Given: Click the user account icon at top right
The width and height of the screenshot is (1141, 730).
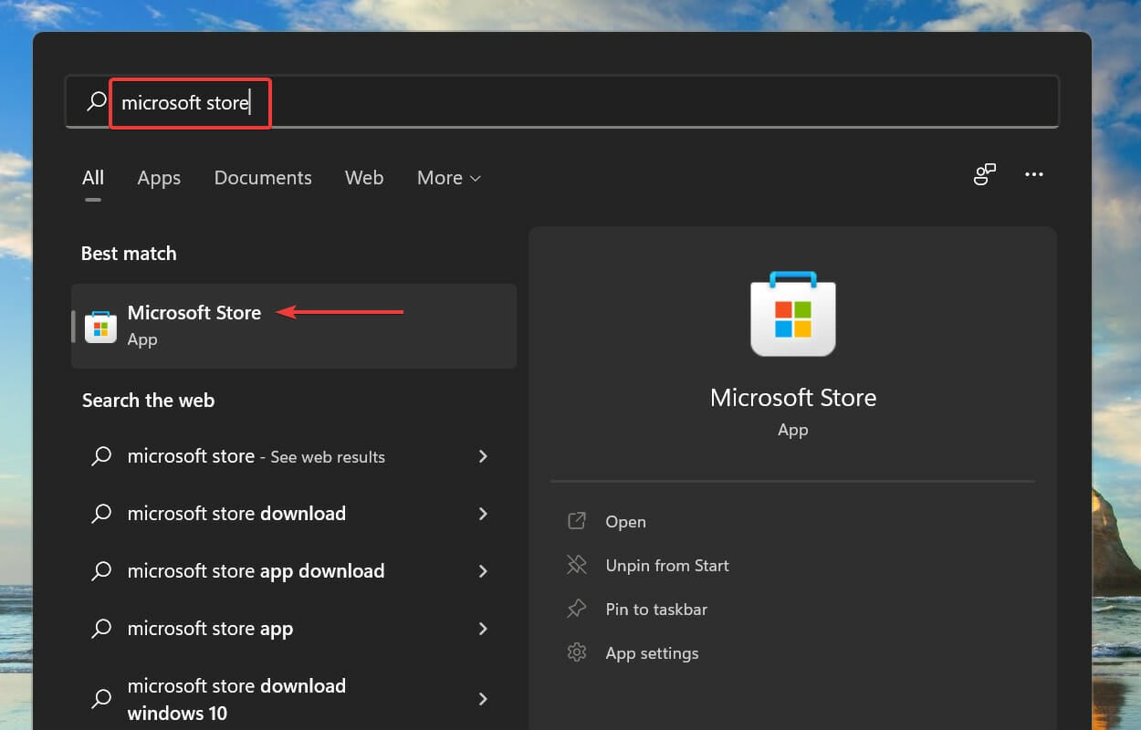Looking at the screenshot, I should 984,173.
